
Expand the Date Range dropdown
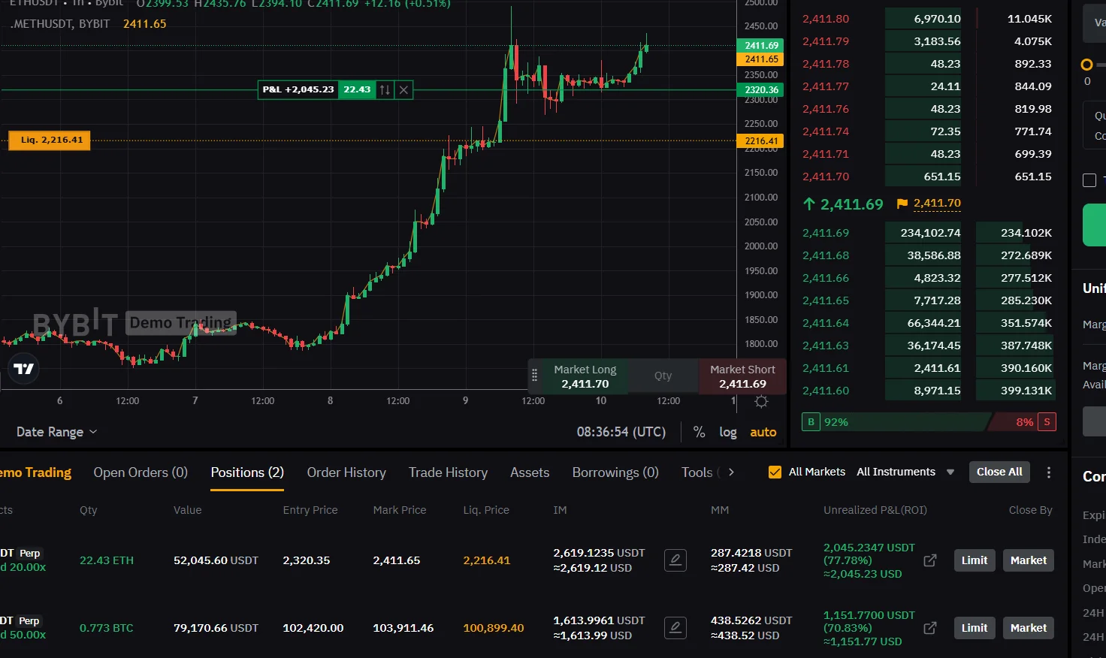pos(57,432)
